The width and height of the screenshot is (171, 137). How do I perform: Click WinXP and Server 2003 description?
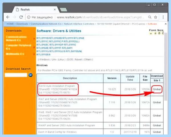[66, 125]
